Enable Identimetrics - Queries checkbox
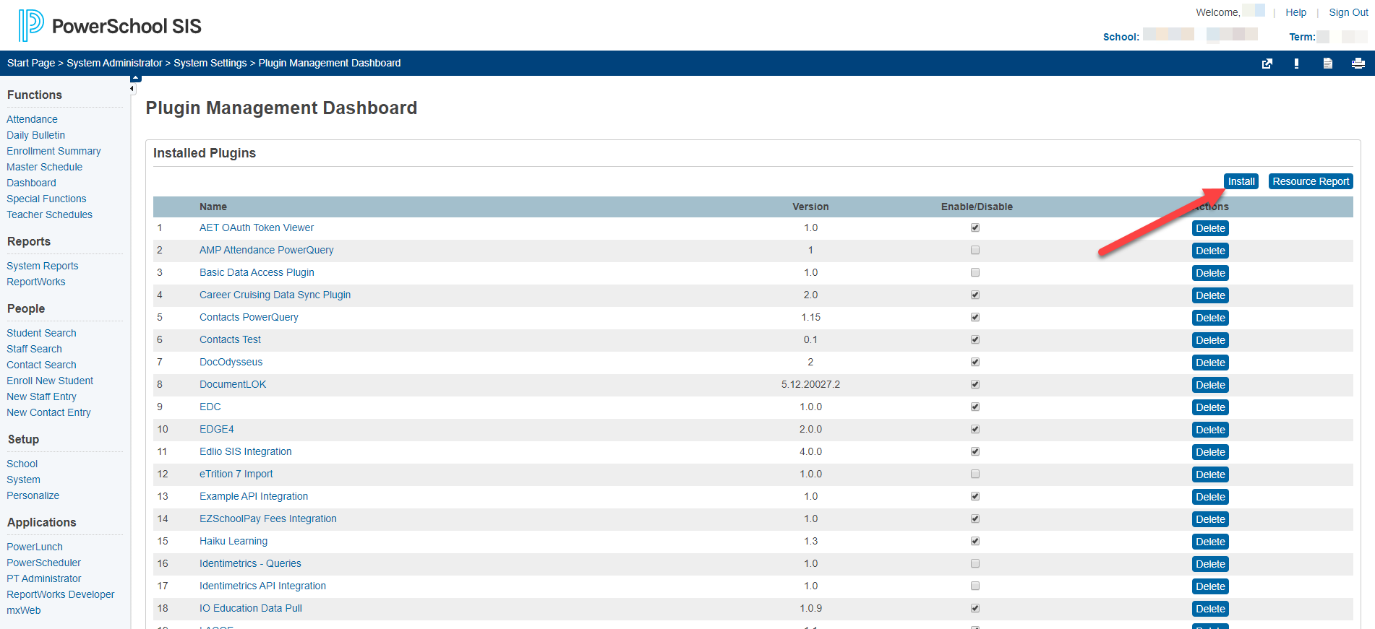The height and width of the screenshot is (629, 1375). click(x=975, y=563)
